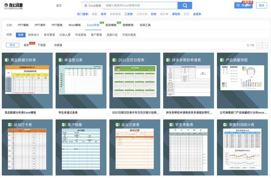This screenshot has width=271, height=178.
Task: Click Excel icon on 体温登记表 card
Action: coord(61,60)
